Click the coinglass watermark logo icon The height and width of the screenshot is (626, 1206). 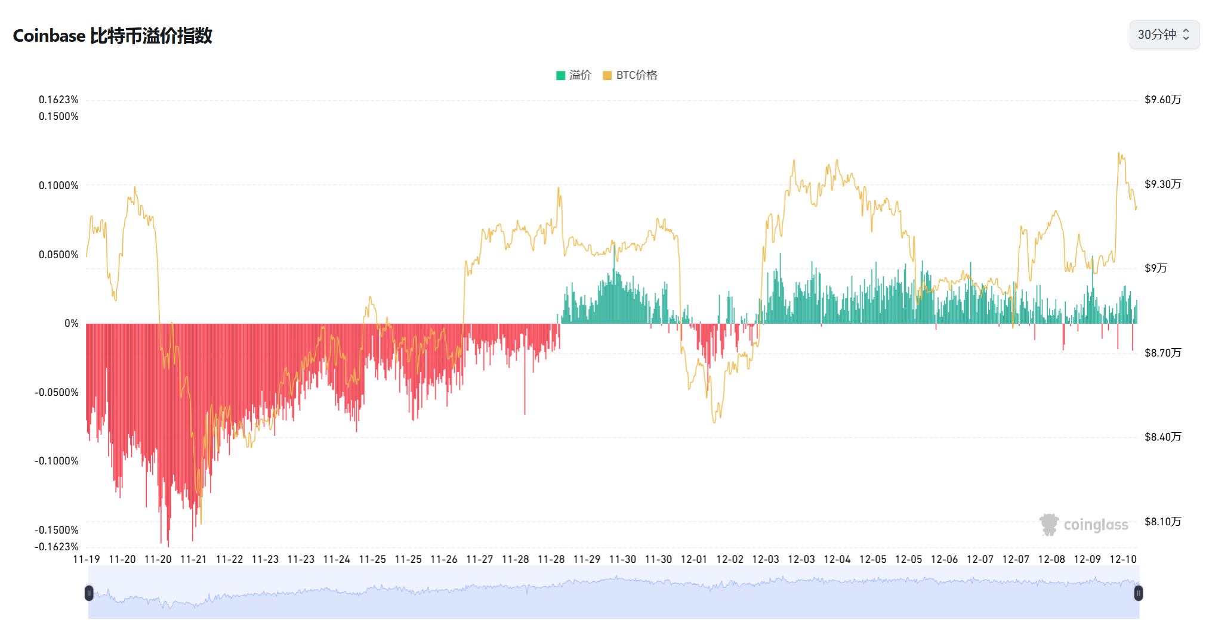(x=1048, y=525)
